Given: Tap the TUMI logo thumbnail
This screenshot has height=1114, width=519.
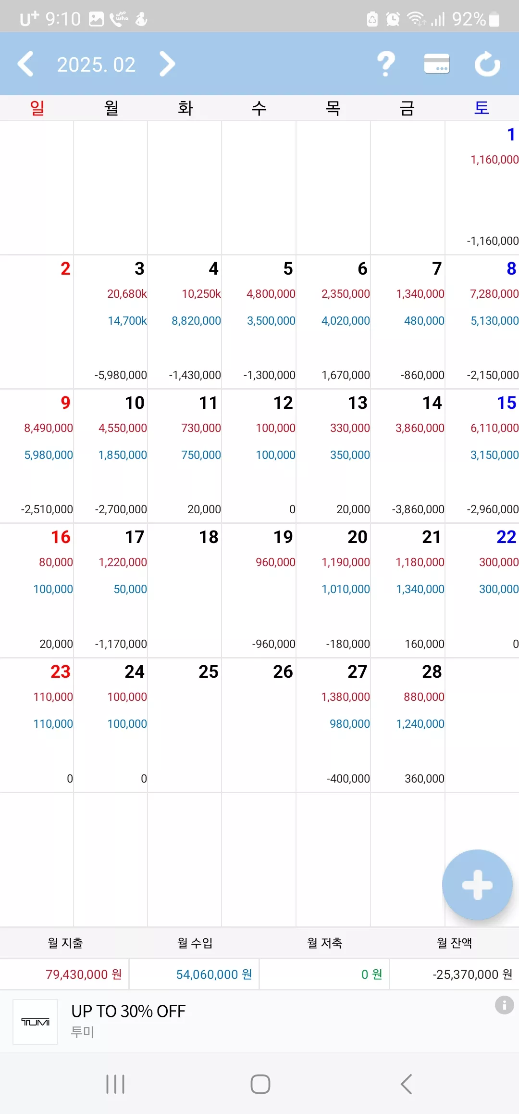Looking at the screenshot, I should pos(35,1022).
